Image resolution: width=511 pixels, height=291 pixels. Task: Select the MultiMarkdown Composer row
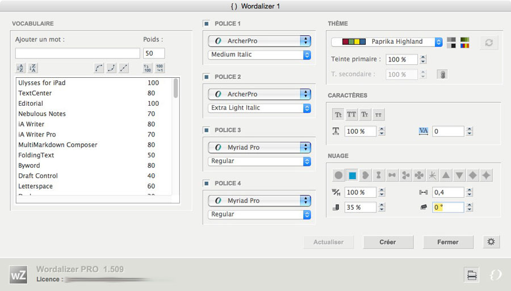click(x=94, y=144)
